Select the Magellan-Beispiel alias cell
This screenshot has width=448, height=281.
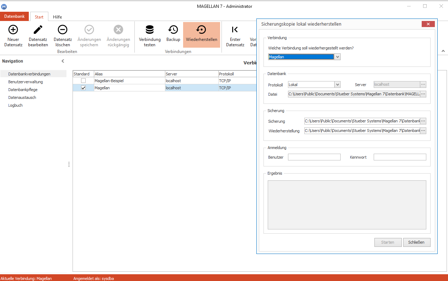tap(129, 81)
